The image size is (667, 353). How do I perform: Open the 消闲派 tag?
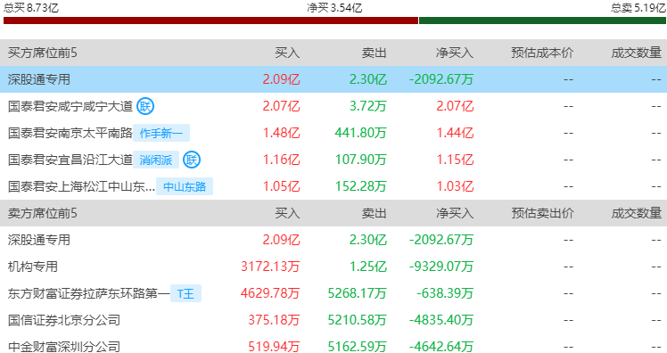156,160
